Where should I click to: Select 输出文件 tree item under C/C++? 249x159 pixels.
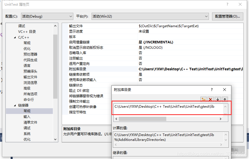pos(30,77)
